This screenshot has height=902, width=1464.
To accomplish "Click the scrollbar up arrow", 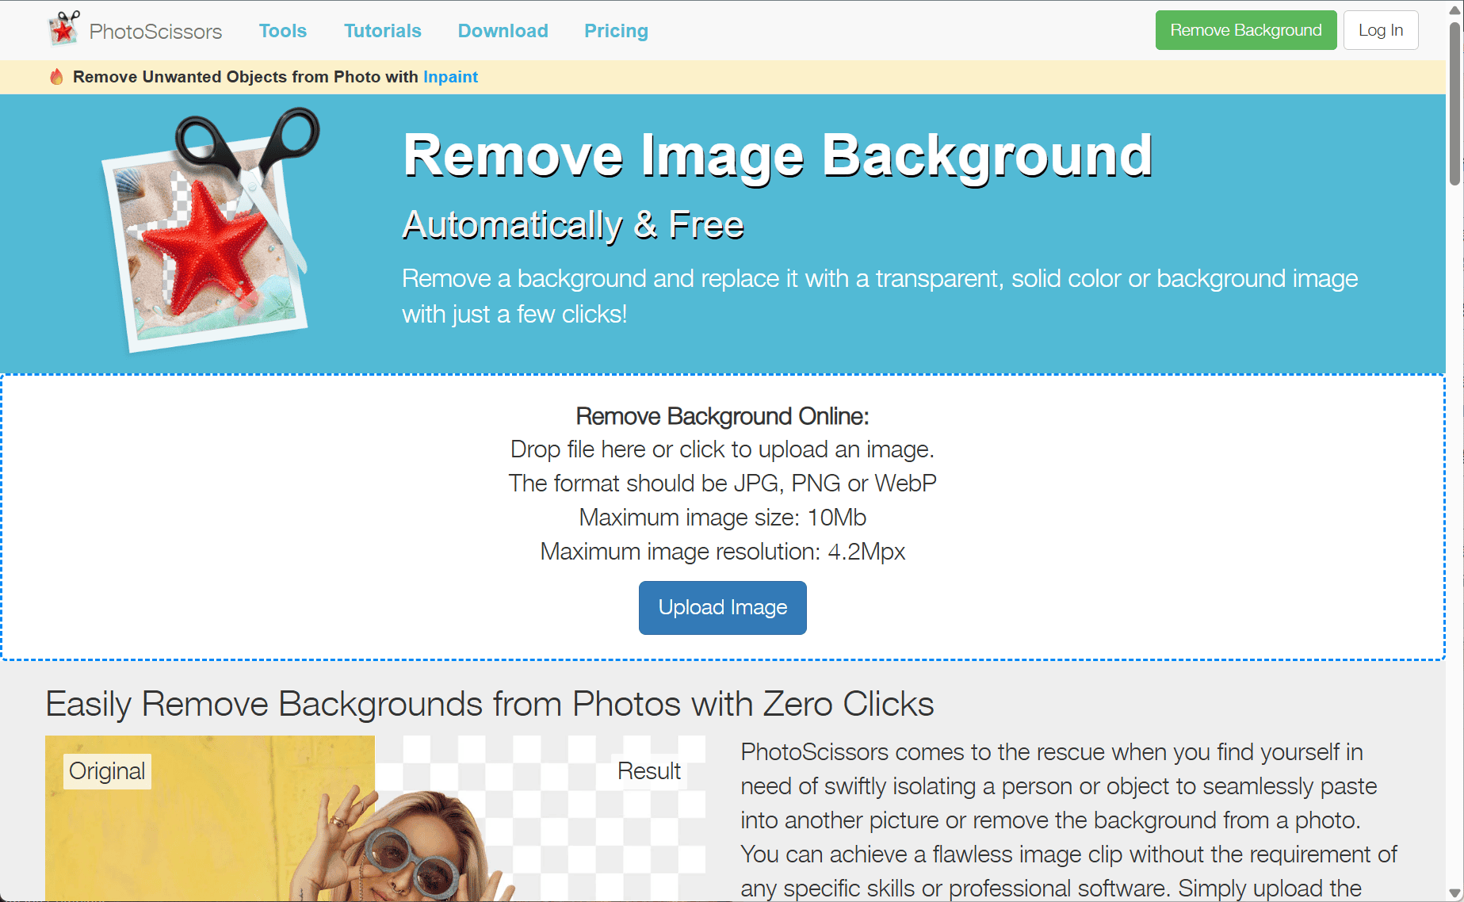I will (x=1454, y=10).
